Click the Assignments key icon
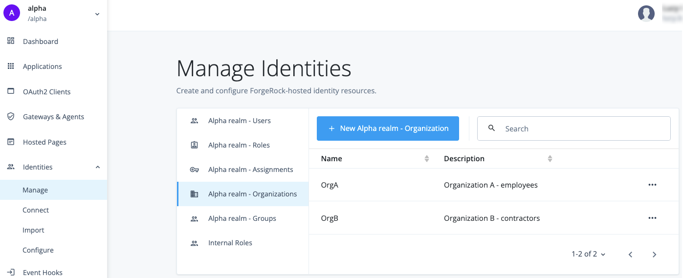Image resolution: width=683 pixels, height=278 pixels. (x=194, y=170)
